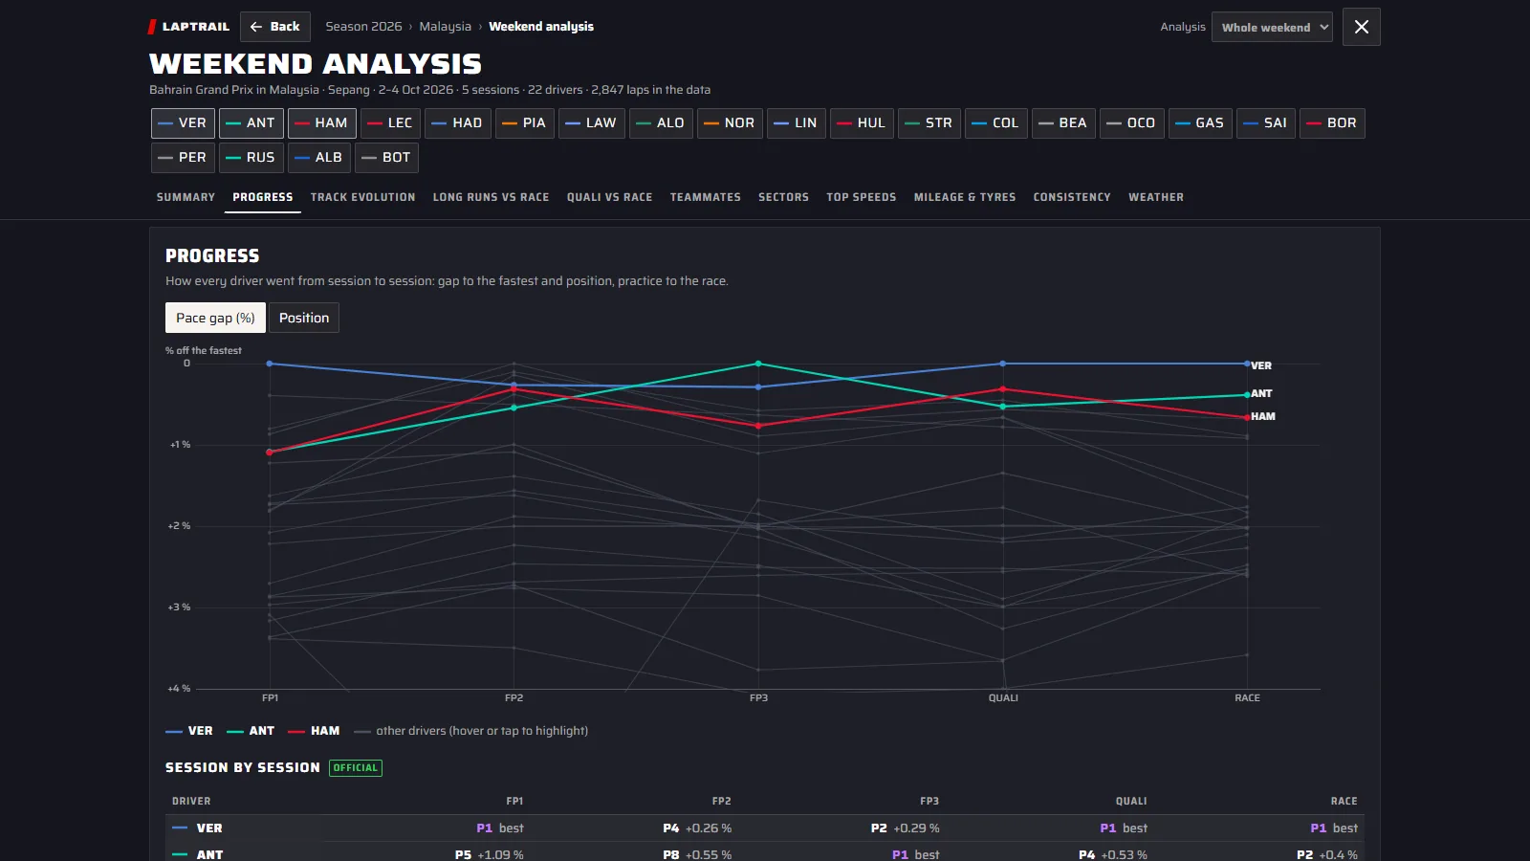The image size is (1530, 861).
Task: Toggle SAI driver chip
Action: [1266, 122]
